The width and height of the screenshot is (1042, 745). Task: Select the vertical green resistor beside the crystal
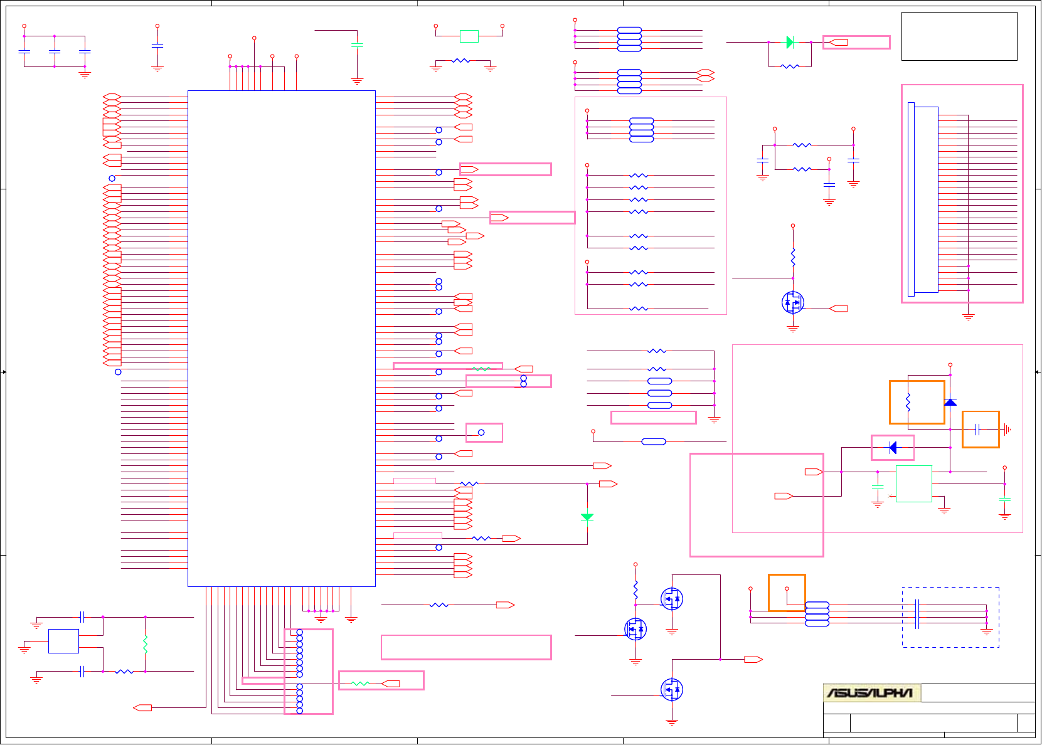click(x=146, y=644)
